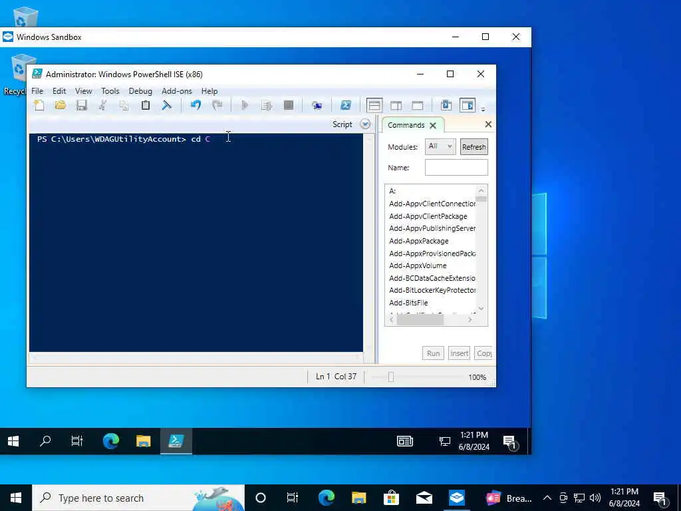Create a new script with New icon
Screen dimensions: 681x511
point(39,106)
